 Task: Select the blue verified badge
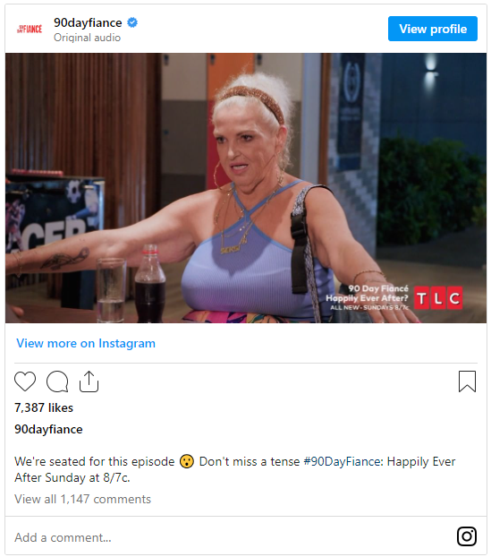click(x=132, y=22)
